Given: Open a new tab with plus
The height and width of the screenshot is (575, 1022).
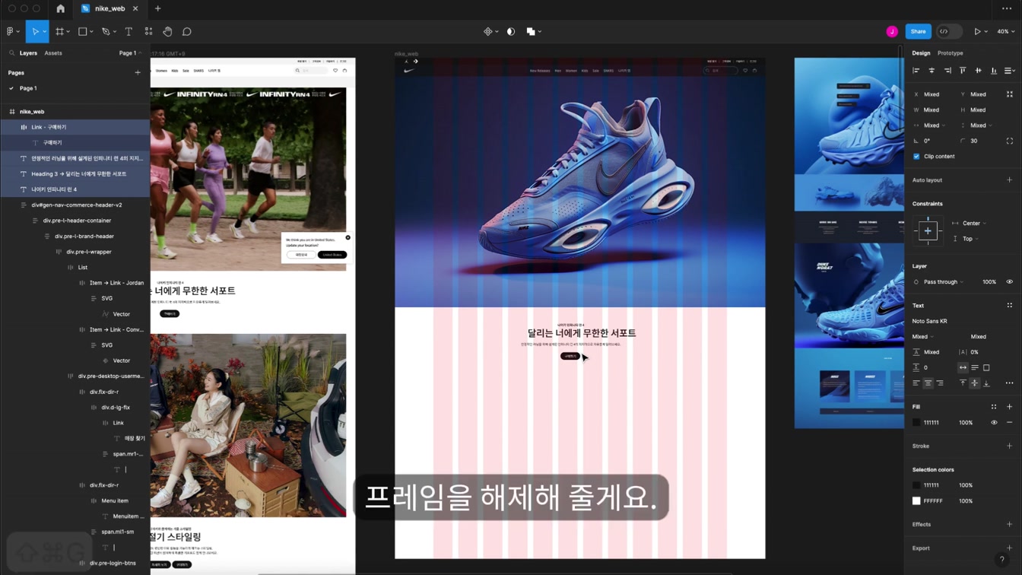Looking at the screenshot, I should pos(157,8).
